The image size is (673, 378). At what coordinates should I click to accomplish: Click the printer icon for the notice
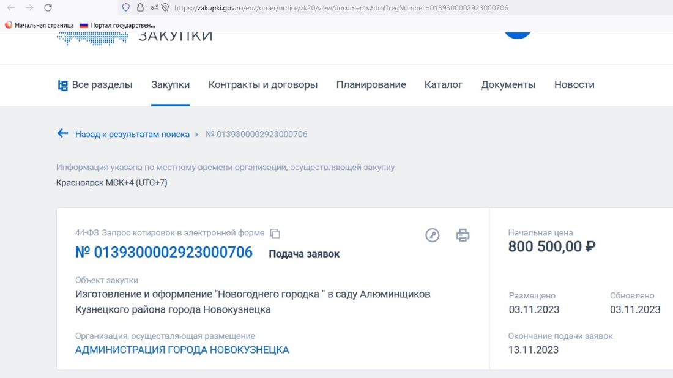coord(463,235)
